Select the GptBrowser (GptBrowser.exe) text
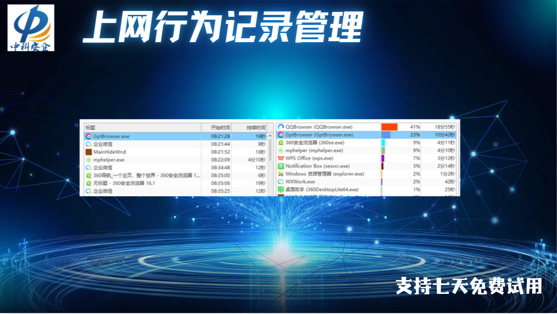The image size is (557, 314). tap(319, 135)
